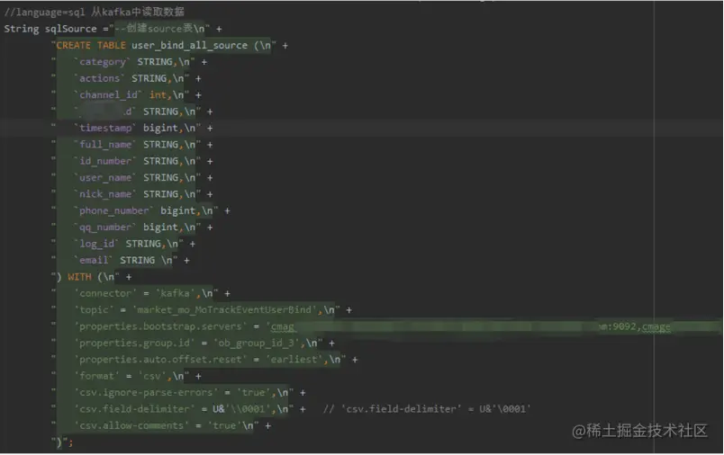
Task: Click the market_mo_MoTrackEventUserBind topic value
Action: (x=227, y=310)
